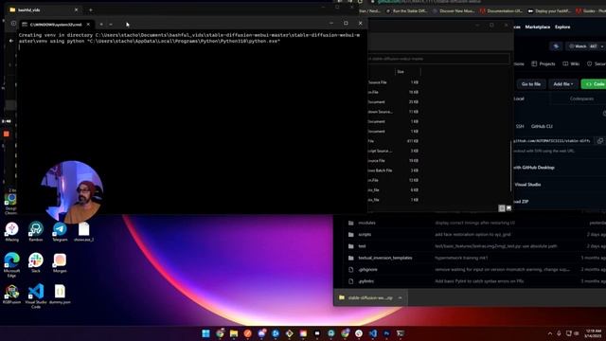Screen dimensions: 606x341
Task: Open the scripts folder in the repo
Action: 365,234
